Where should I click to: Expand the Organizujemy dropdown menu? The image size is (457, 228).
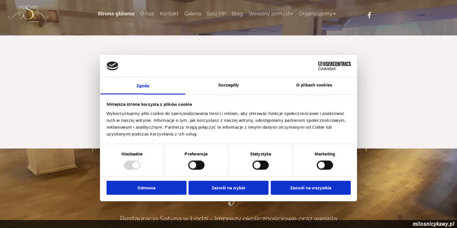(317, 14)
